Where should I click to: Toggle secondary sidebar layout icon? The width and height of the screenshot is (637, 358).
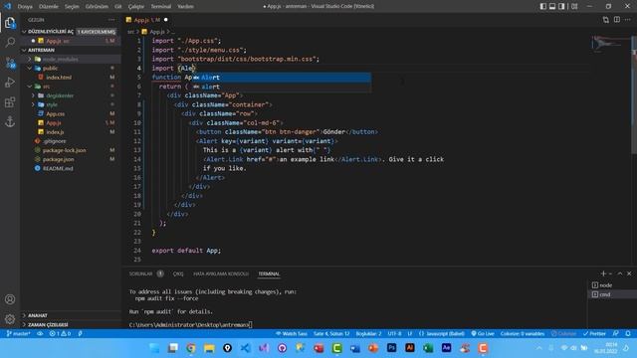pyautogui.click(x=561, y=6)
